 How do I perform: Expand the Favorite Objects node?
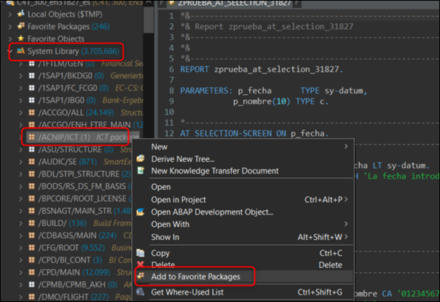pyautogui.click(x=10, y=39)
